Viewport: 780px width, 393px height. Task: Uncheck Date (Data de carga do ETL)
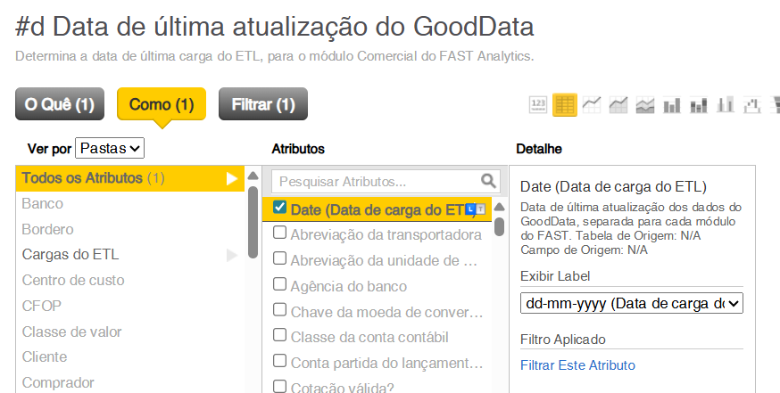(280, 208)
